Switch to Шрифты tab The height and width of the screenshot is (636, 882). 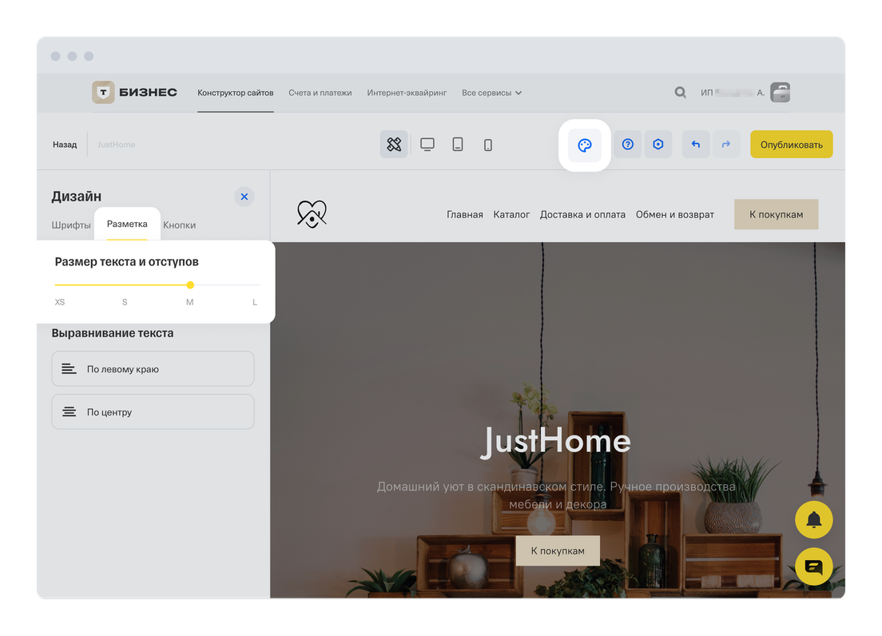coord(71,225)
